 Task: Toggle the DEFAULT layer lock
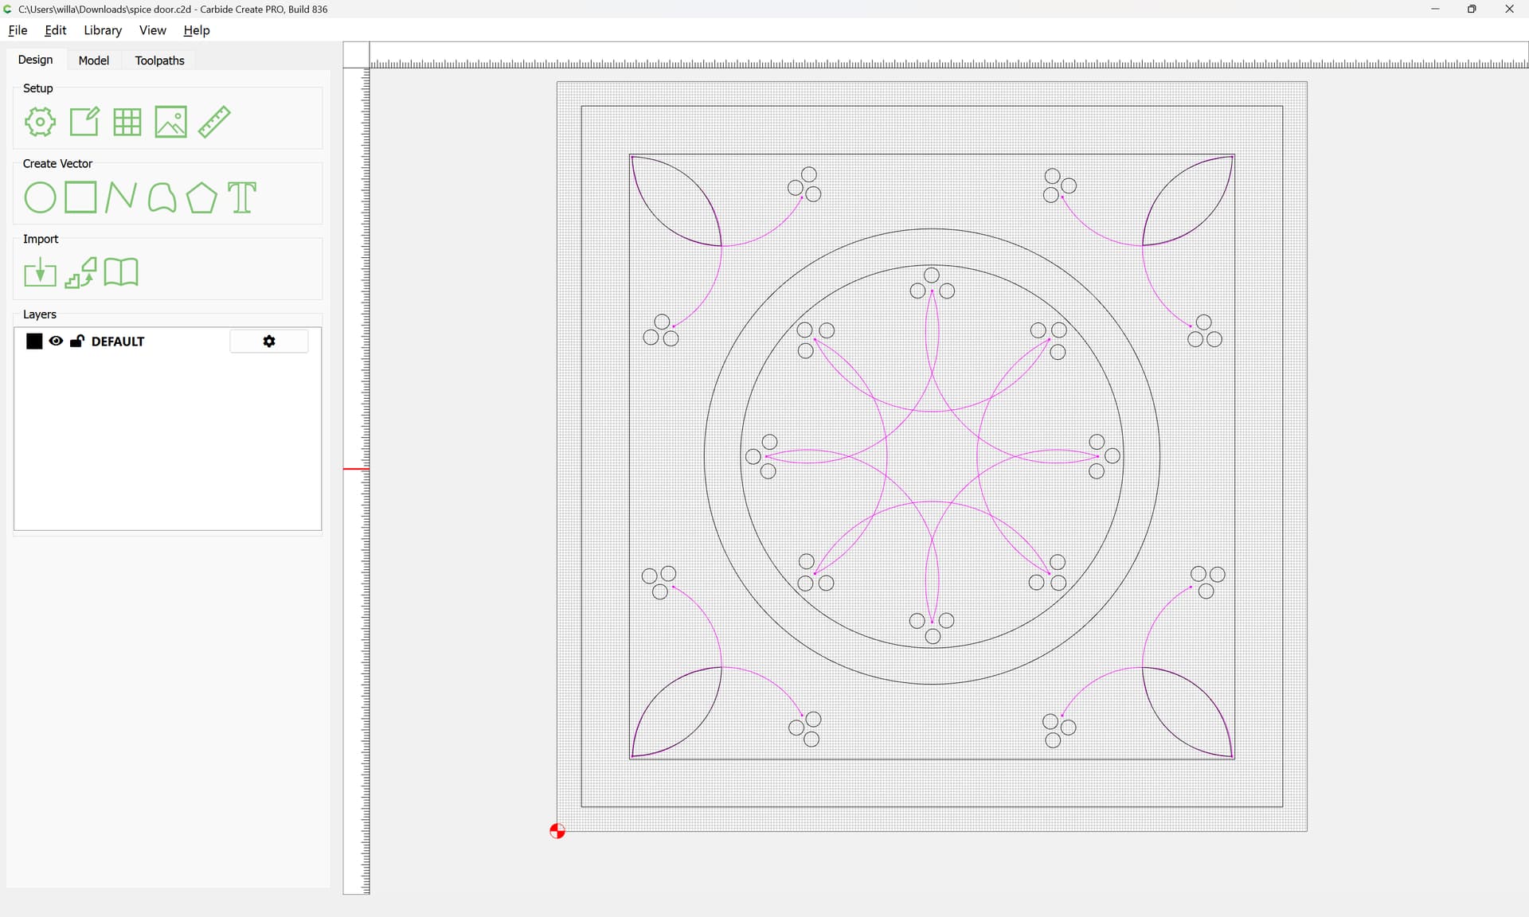(77, 341)
